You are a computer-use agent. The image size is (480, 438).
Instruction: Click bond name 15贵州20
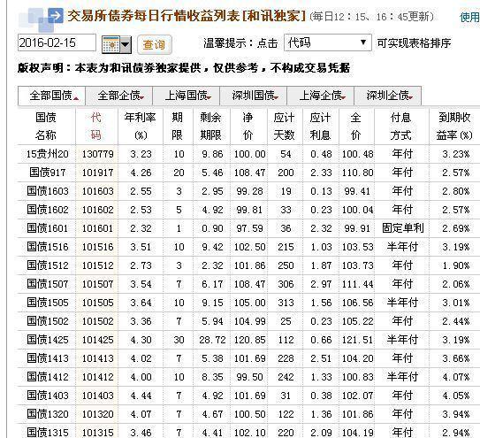coord(47,154)
